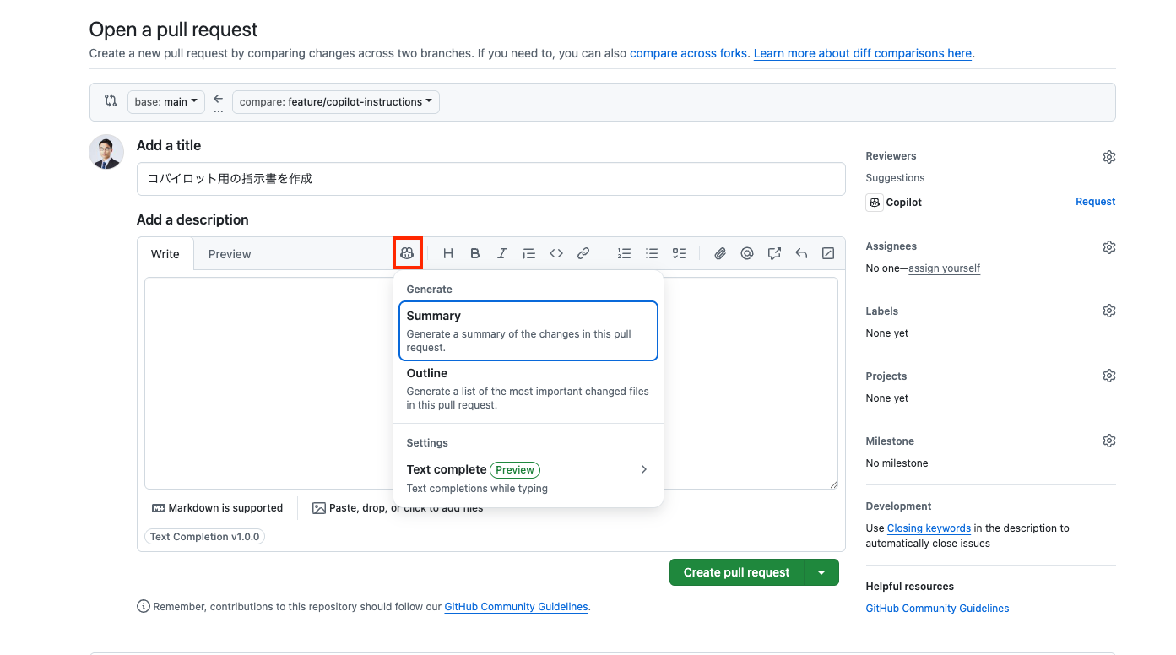Apply bold formatting

coord(475,253)
